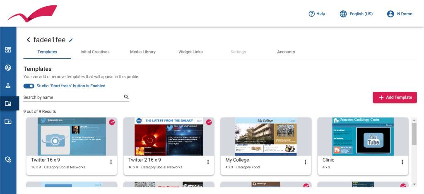Open the three-dot menu on Clinic template
Screen dimensions: 424x194
click(402, 162)
